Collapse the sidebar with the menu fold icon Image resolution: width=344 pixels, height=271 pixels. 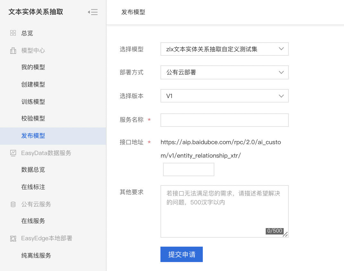point(93,12)
